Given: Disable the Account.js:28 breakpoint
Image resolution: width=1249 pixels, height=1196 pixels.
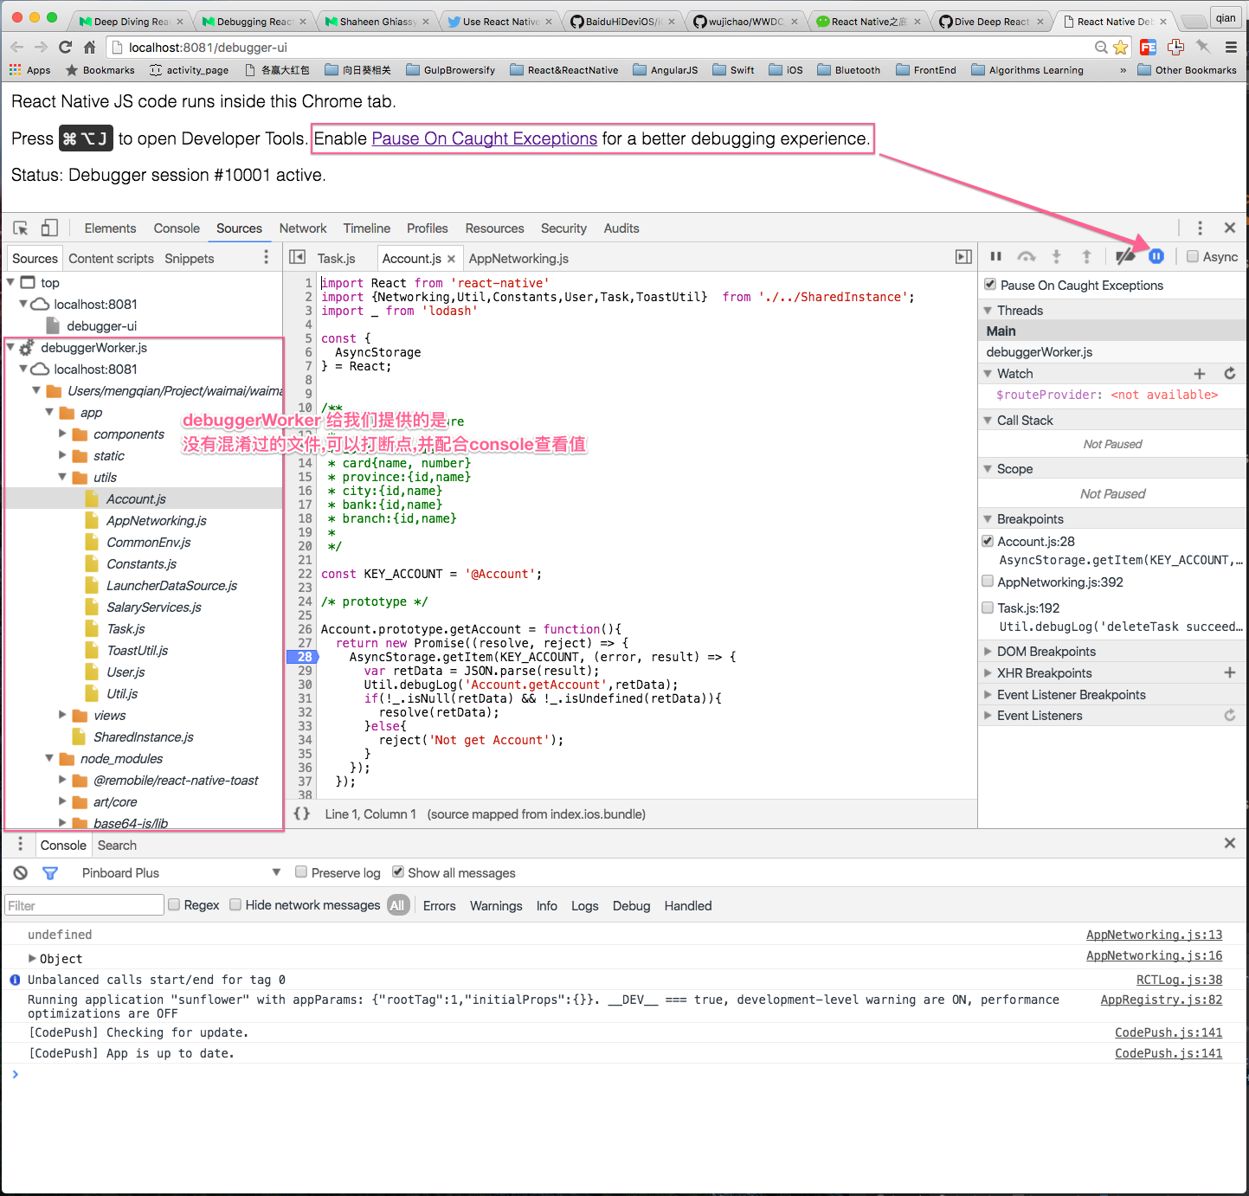Looking at the screenshot, I should click(988, 541).
